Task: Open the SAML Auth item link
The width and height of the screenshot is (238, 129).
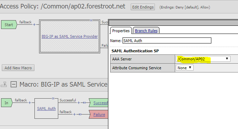Action: pyautogui.click(x=46, y=109)
